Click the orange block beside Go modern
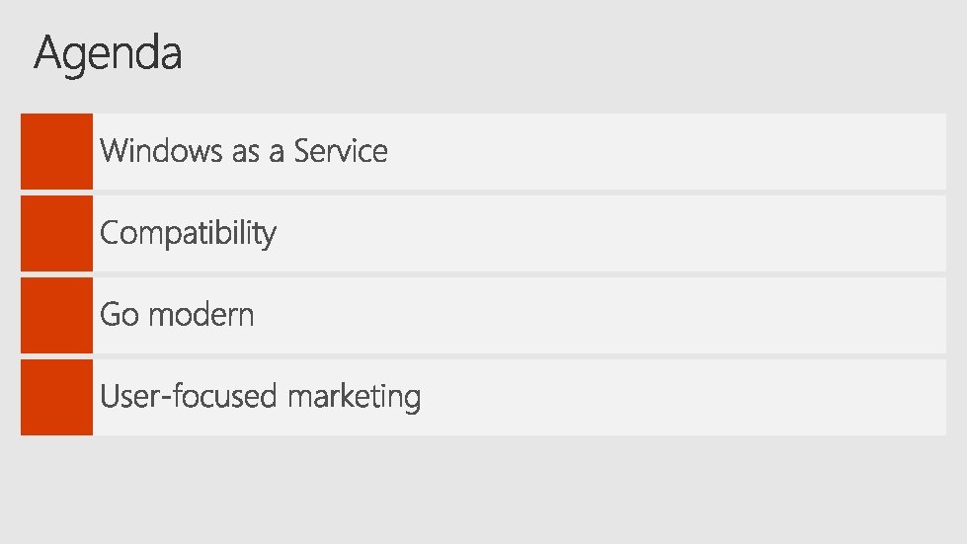 pos(56,315)
